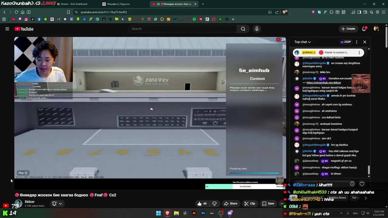Screen dimensions: 388x218
Task: Open YouTube notifications bell
Action: click(364, 29)
